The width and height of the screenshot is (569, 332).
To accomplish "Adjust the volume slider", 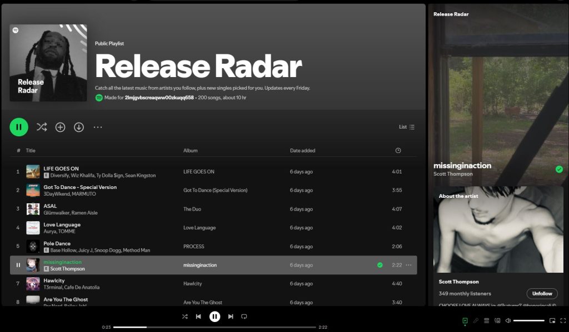I will pyautogui.click(x=529, y=320).
